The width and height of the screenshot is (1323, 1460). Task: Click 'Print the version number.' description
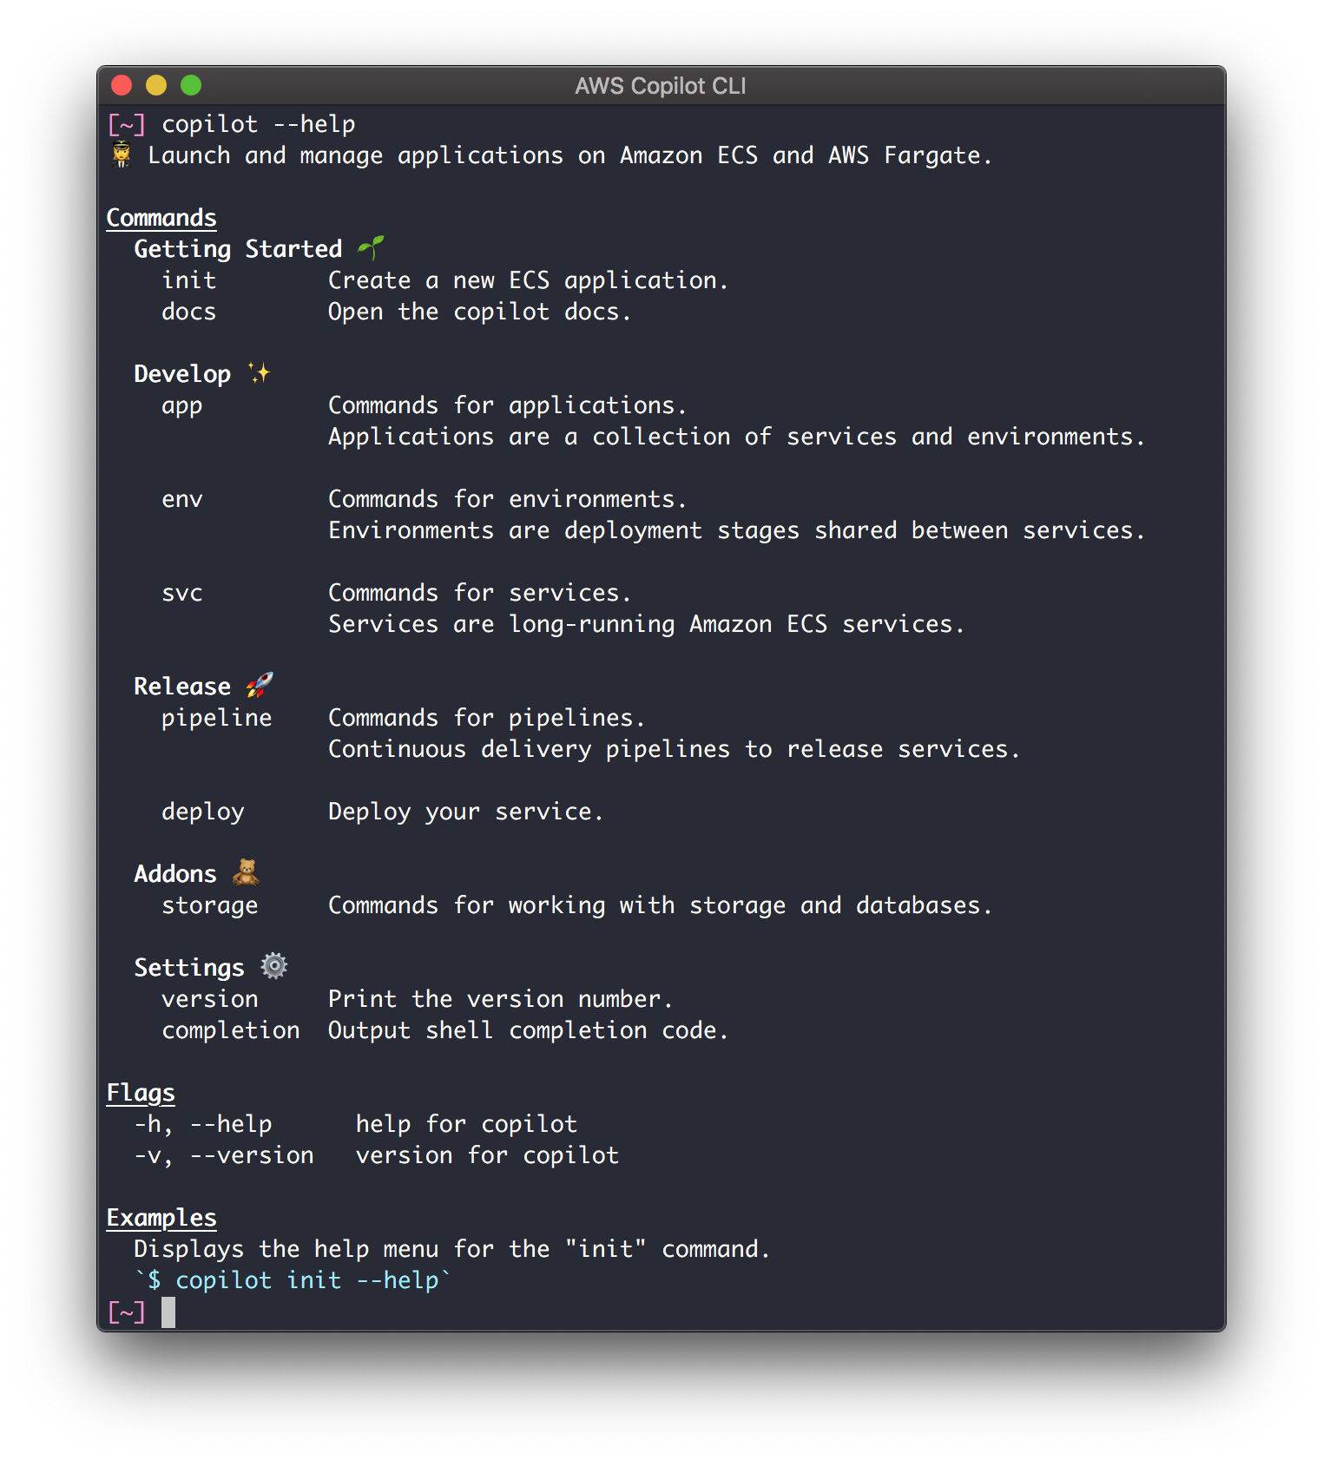[500, 999]
